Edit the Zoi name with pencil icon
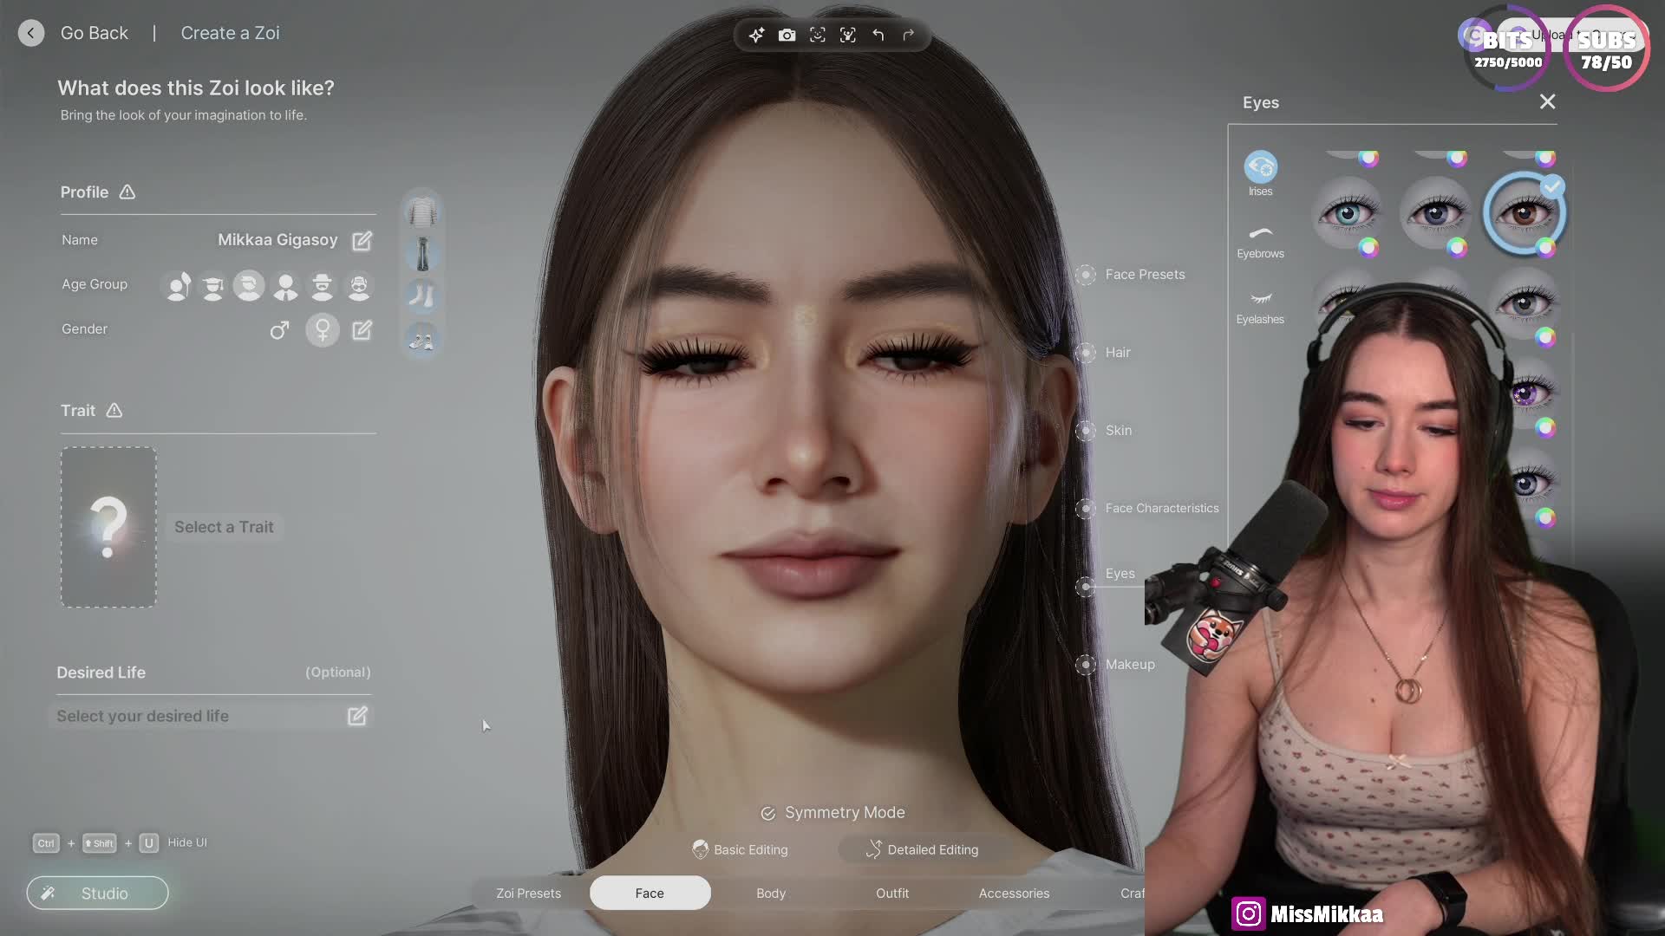Image resolution: width=1665 pixels, height=936 pixels. (x=362, y=240)
